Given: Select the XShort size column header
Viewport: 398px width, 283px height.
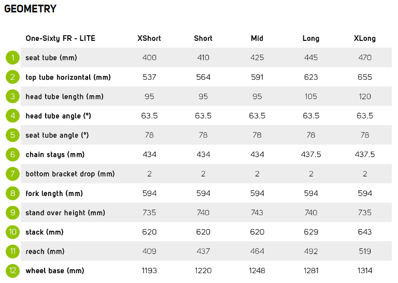Looking at the screenshot, I should (x=149, y=38).
